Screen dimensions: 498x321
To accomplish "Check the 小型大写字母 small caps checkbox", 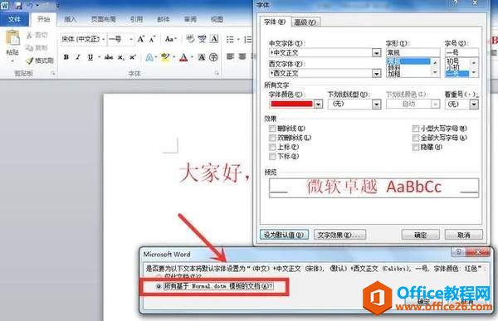I will (x=416, y=129).
